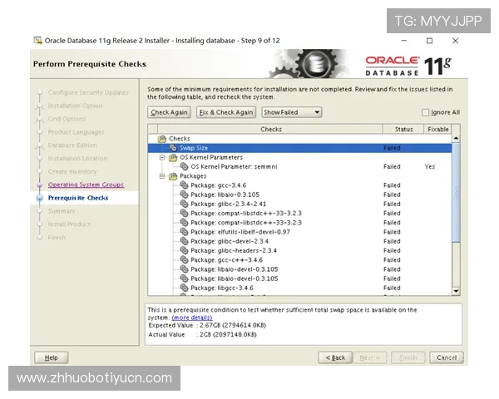Click icon for Package: gcc-c++-3.4.6
This screenshot has width=499, height=399.
(x=184, y=259)
